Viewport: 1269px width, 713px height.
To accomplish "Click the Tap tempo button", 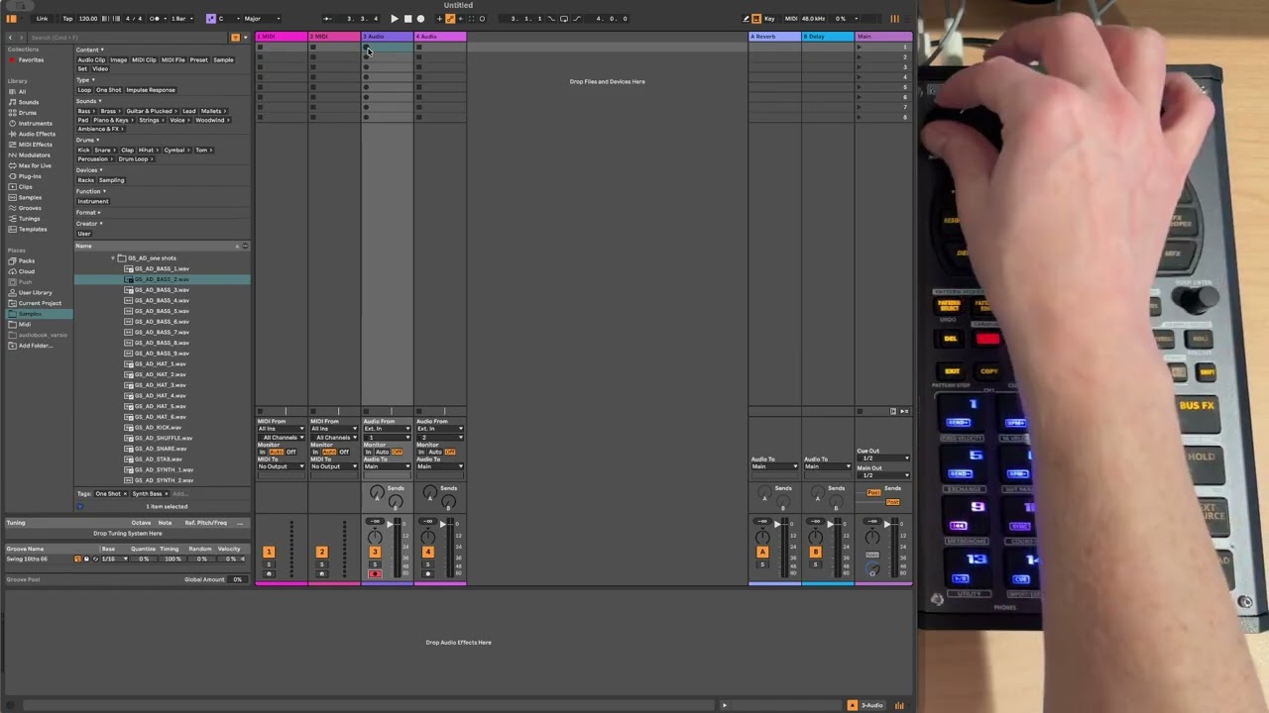I will pos(67,18).
